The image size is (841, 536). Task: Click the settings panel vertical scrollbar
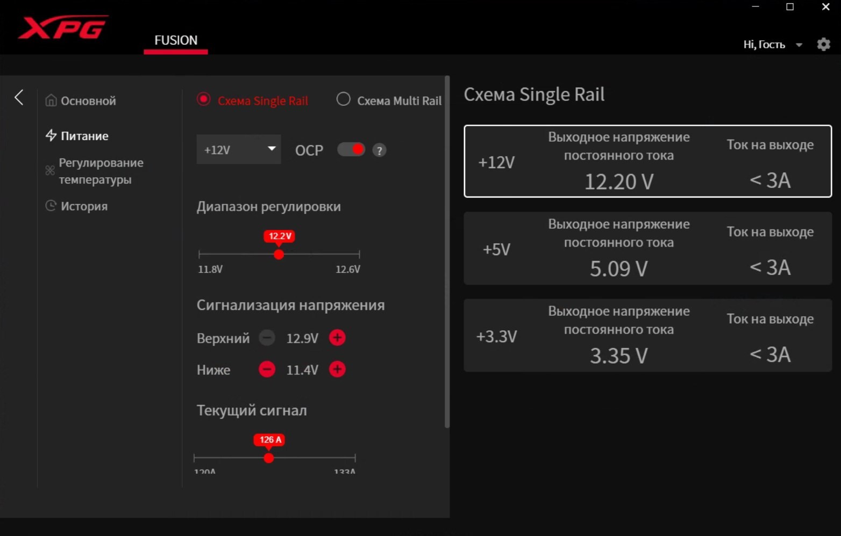pos(447,252)
